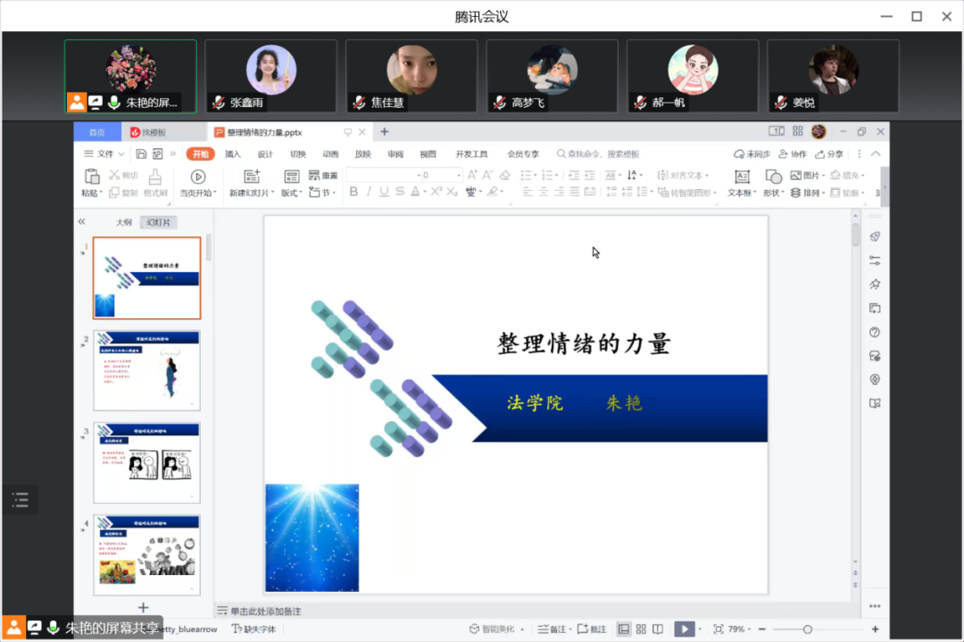The width and height of the screenshot is (964, 642).
Task: Toggle microphone of 朱艳 participant tile
Action: click(x=113, y=103)
